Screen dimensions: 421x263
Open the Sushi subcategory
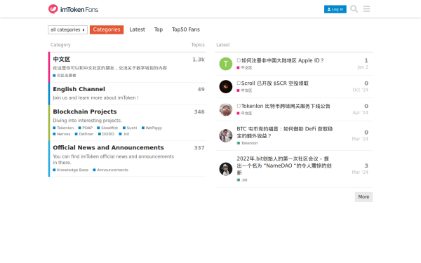click(130, 128)
